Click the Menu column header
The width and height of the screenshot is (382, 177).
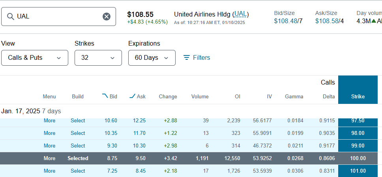coord(49,97)
